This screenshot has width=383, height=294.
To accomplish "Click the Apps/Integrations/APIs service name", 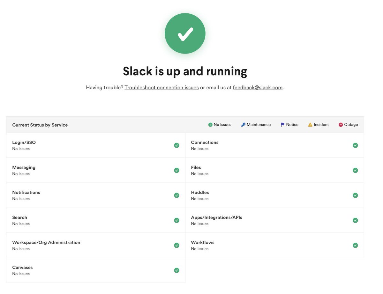I will (x=217, y=217).
